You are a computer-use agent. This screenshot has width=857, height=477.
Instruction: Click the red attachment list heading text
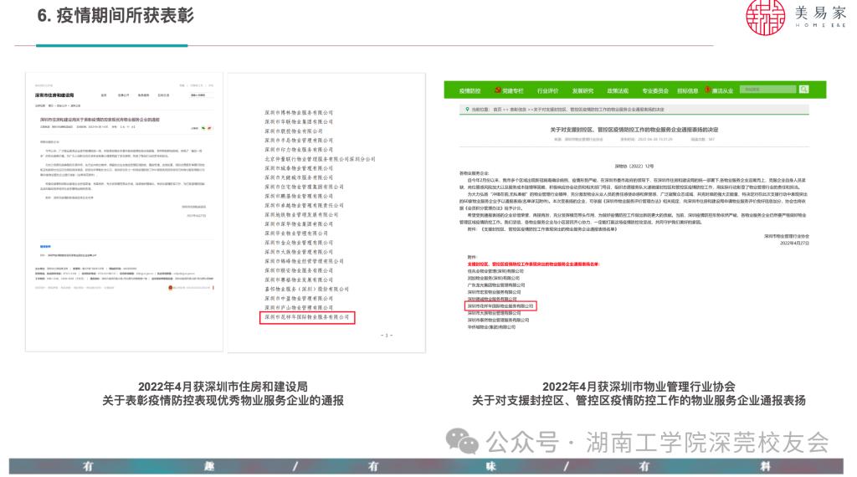[531, 263]
